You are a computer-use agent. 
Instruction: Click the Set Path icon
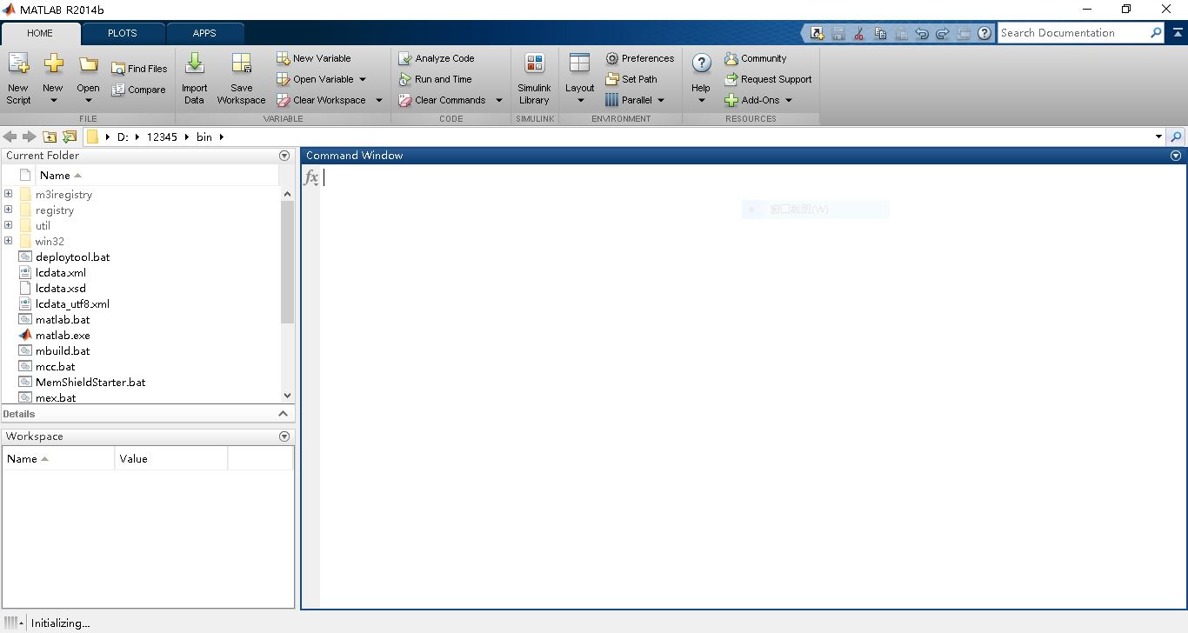pyautogui.click(x=612, y=79)
